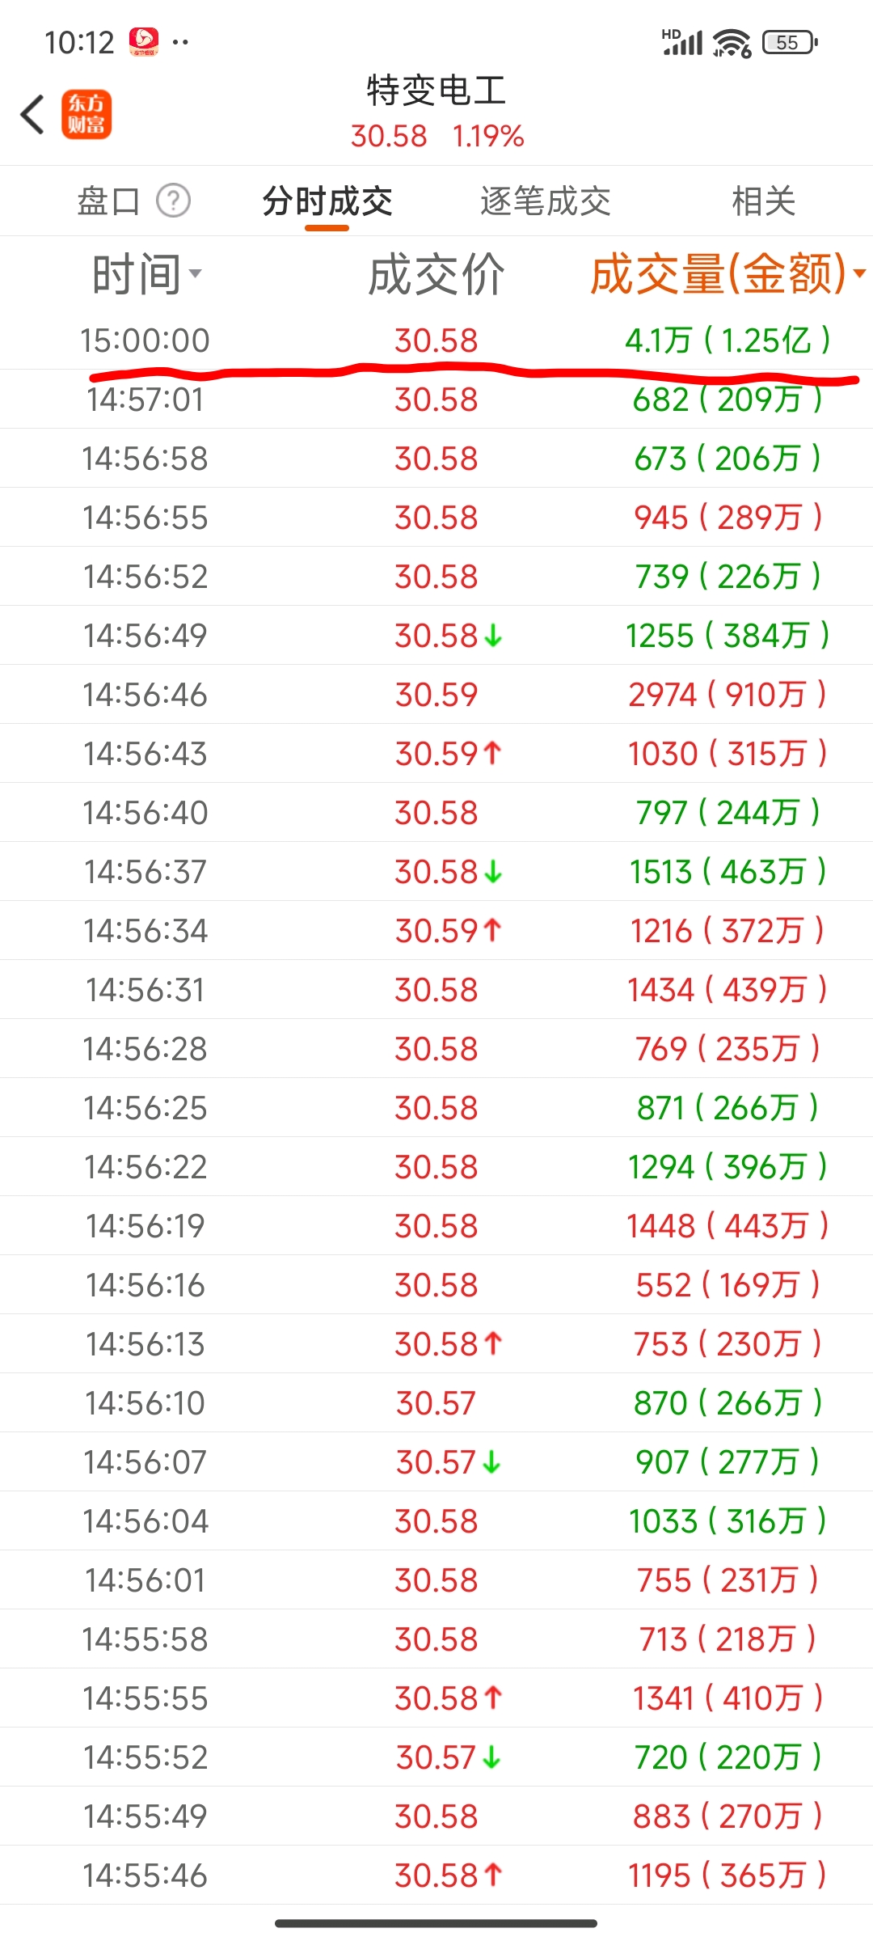Tap the red video app status icon
Image resolution: width=873 pixels, height=1941 pixels.
144,42
